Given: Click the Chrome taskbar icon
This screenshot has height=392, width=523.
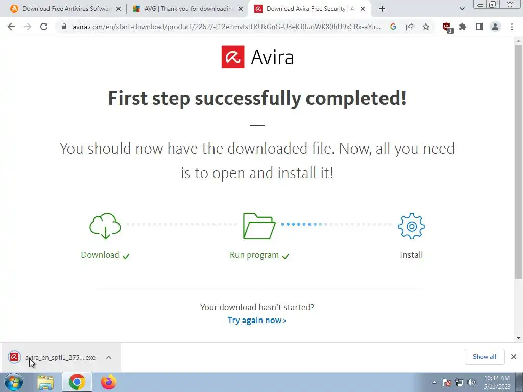Looking at the screenshot, I should pos(77,382).
